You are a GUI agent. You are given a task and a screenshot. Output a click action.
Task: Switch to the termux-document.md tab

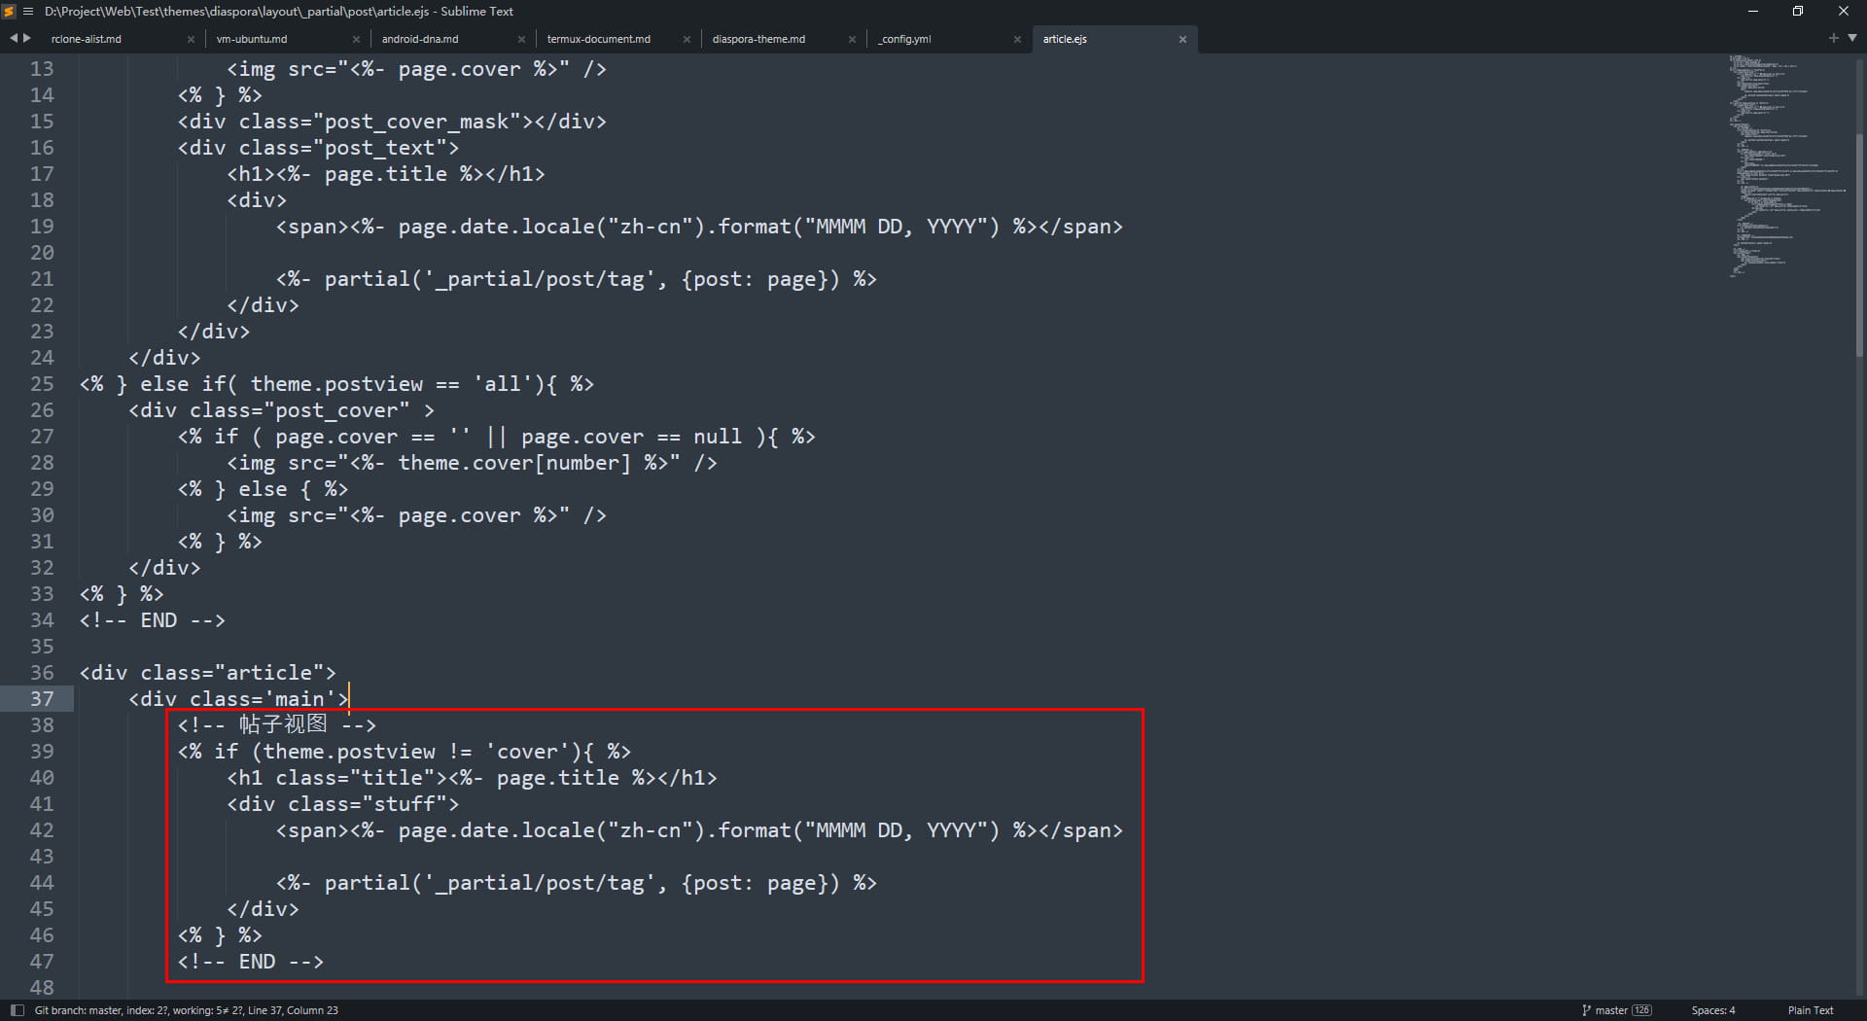pos(598,39)
